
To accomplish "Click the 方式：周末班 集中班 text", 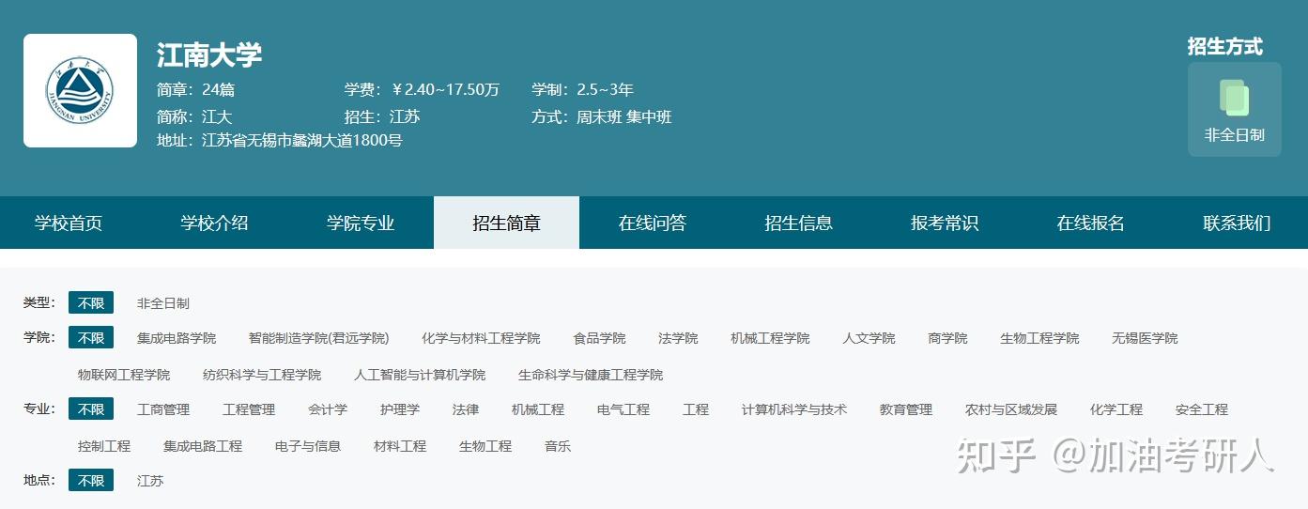I will click(602, 117).
